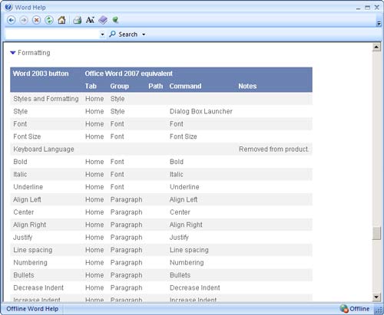Click the Forward arrow button

click(24, 20)
